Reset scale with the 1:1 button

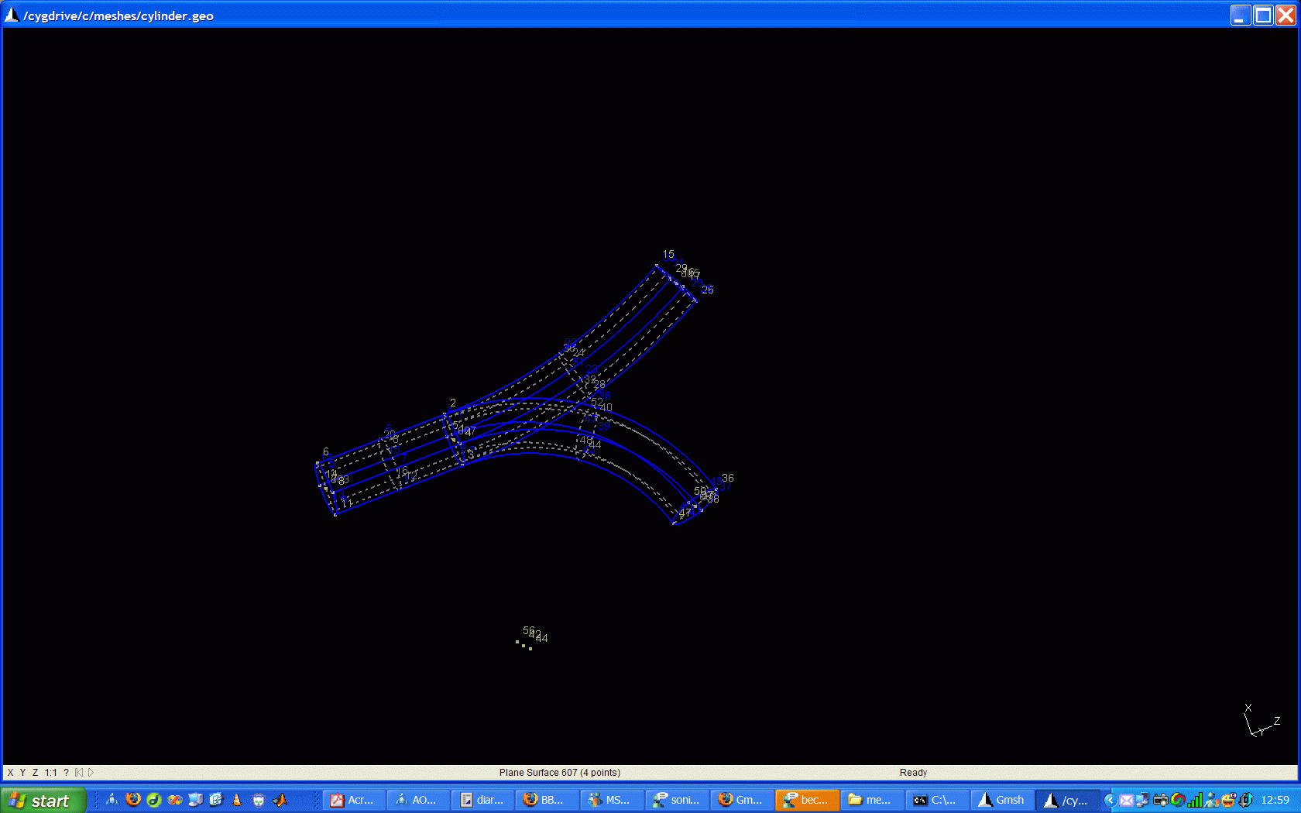[50, 773]
